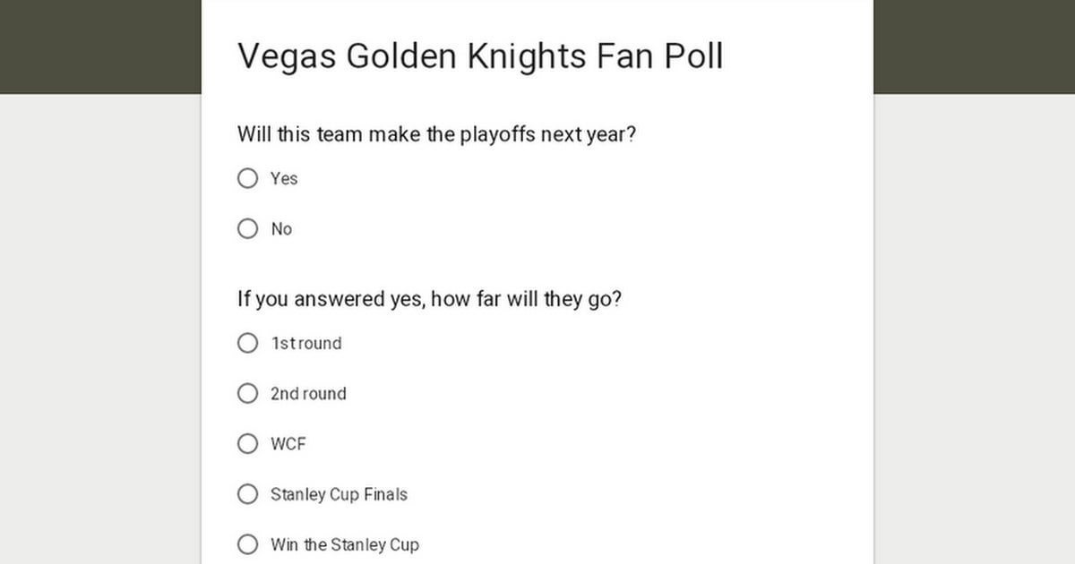
Task: Choose the '2nd round' radio circle
Action: click(x=247, y=393)
